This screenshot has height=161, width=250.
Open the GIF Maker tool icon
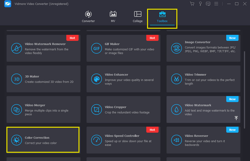96,48
